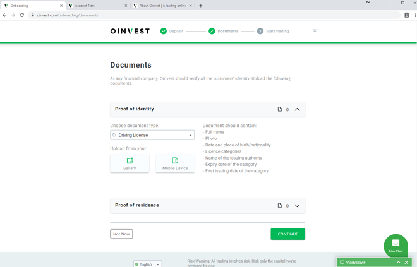Open the Vladyslav.F chat conversation
Viewport: 417px width, 267px height.
pyautogui.click(x=356, y=262)
